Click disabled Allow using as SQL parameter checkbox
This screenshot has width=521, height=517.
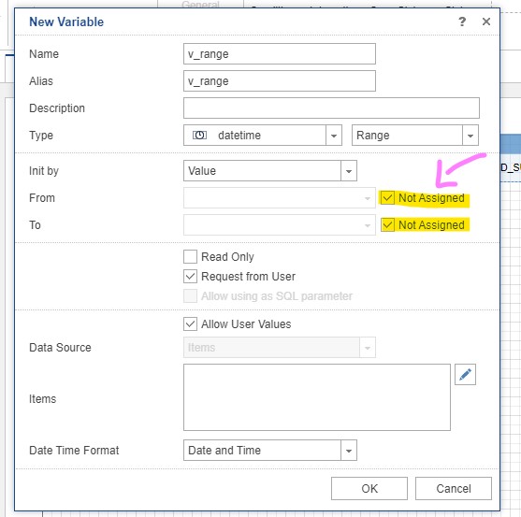(190, 295)
